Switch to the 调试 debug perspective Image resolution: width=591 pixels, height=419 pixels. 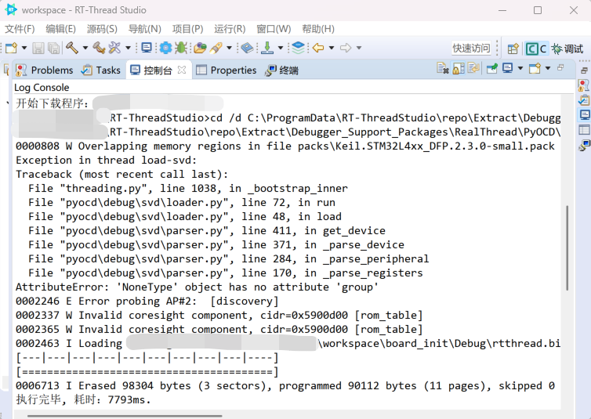click(x=567, y=49)
